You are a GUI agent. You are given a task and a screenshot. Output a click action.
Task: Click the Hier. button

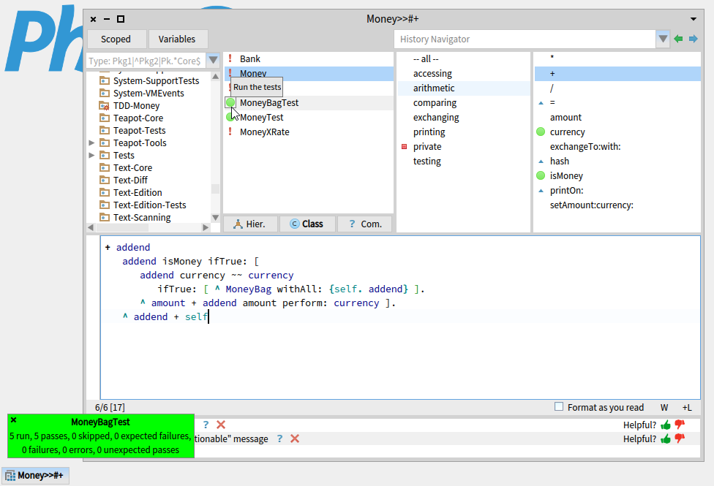coord(250,224)
